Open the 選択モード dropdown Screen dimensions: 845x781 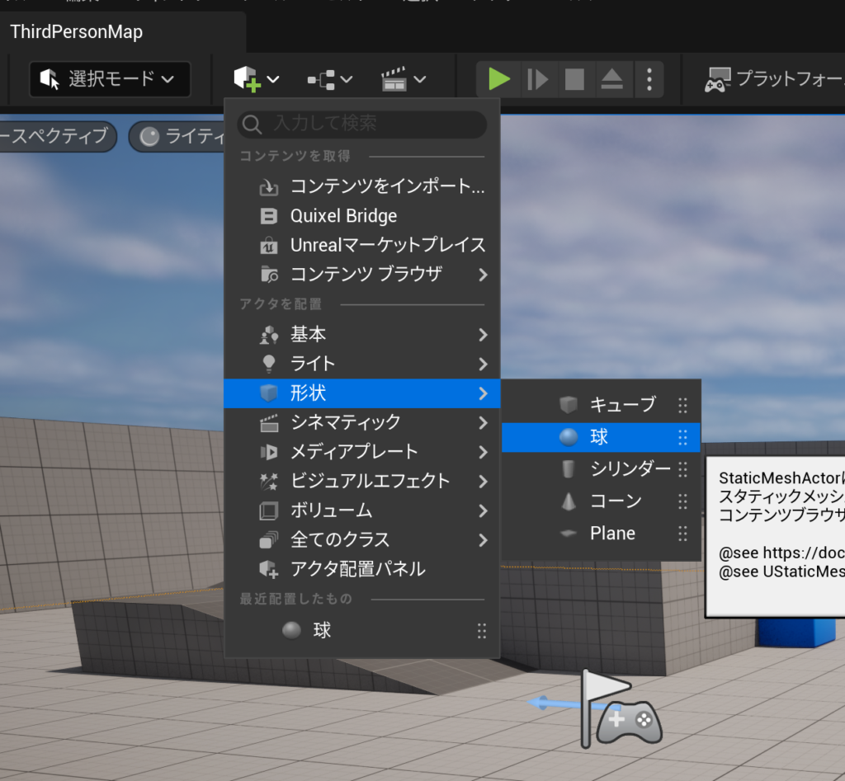(x=110, y=79)
